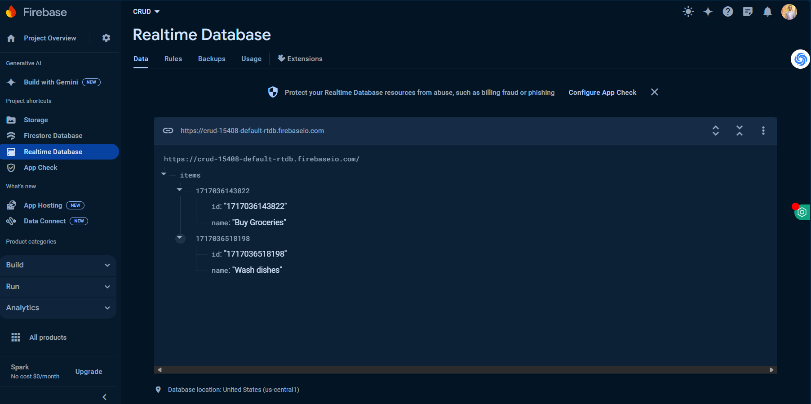Switch to the Usage tab
The width and height of the screenshot is (811, 404).
251,59
